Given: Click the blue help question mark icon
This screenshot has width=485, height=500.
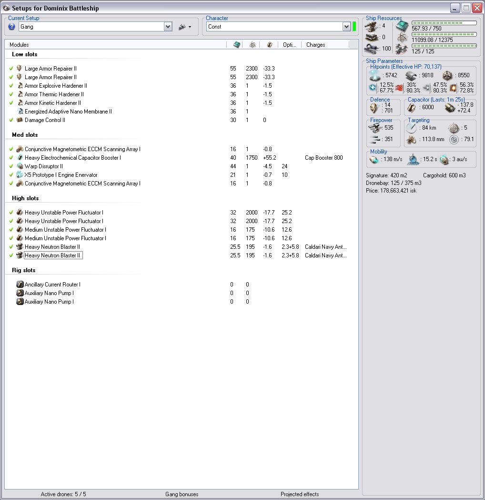Looking at the screenshot, I should pos(12,27).
